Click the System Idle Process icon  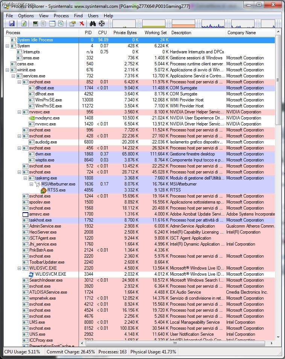point(13,40)
